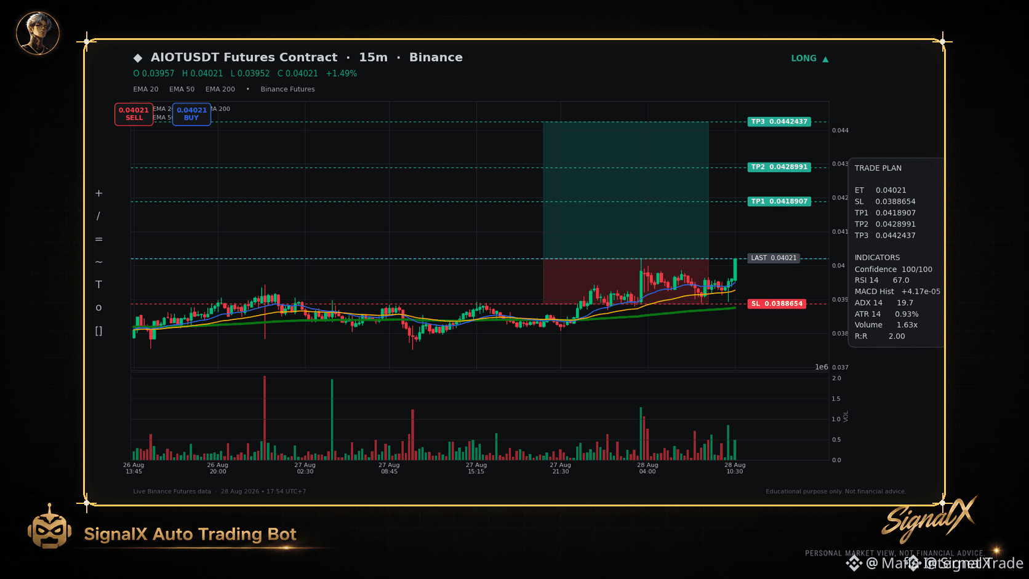Click the TP3 0.0442437 price label
1029x579 pixels.
click(x=779, y=122)
